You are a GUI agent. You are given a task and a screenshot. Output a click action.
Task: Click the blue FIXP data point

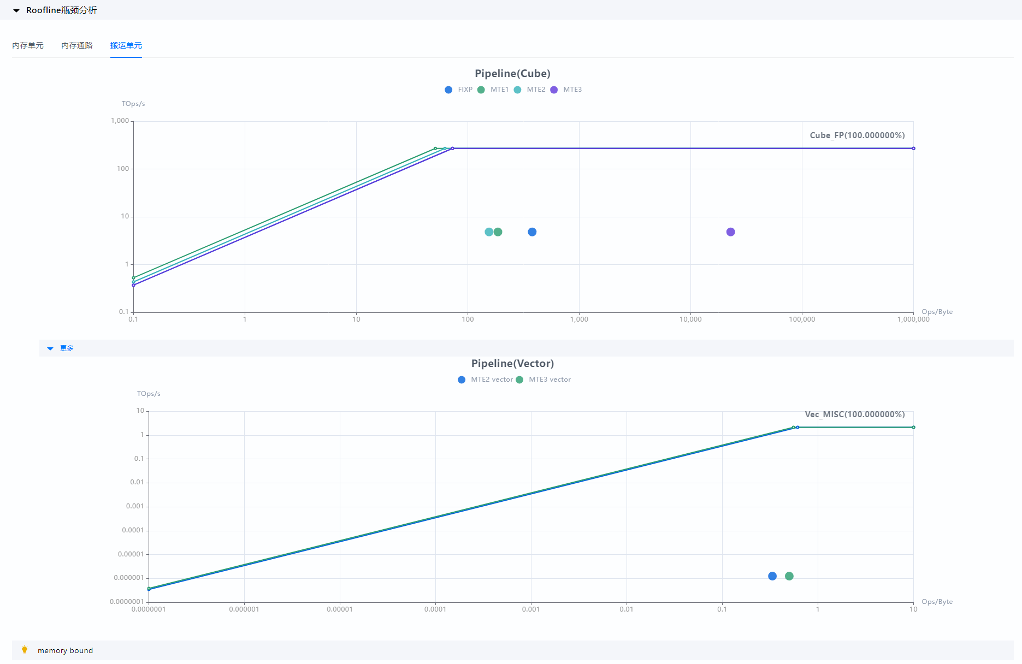[x=532, y=232]
